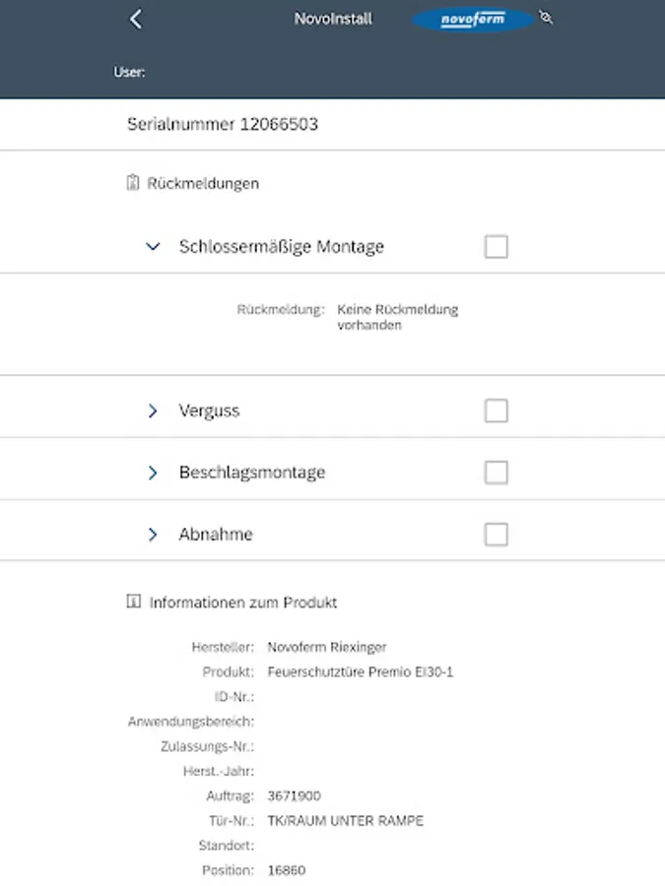Click the Rückmeldungen clipboard icon
Image resolution: width=665 pixels, height=886 pixels.
(x=134, y=183)
